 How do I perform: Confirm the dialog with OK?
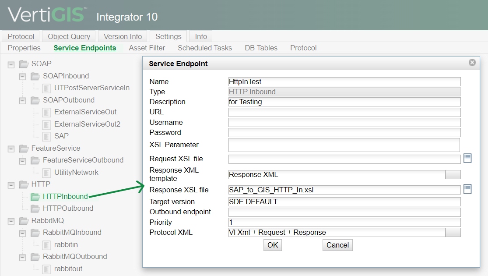pos(273,245)
